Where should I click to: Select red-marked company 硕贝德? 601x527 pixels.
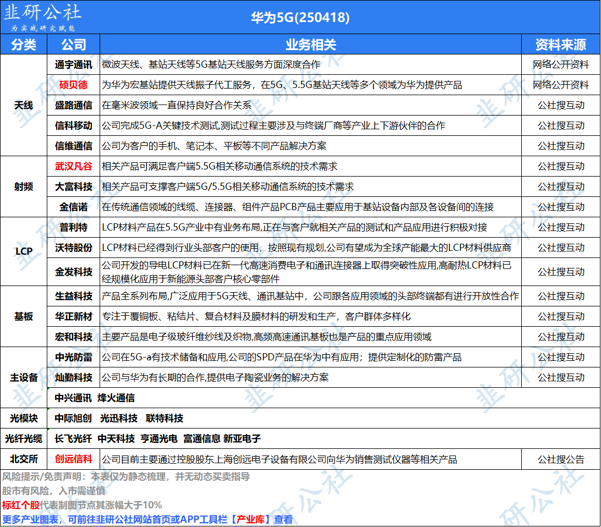[74, 85]
